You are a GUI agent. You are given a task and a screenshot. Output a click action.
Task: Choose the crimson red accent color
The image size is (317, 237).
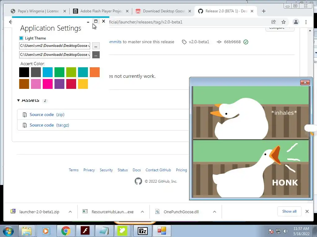point(71,84)
